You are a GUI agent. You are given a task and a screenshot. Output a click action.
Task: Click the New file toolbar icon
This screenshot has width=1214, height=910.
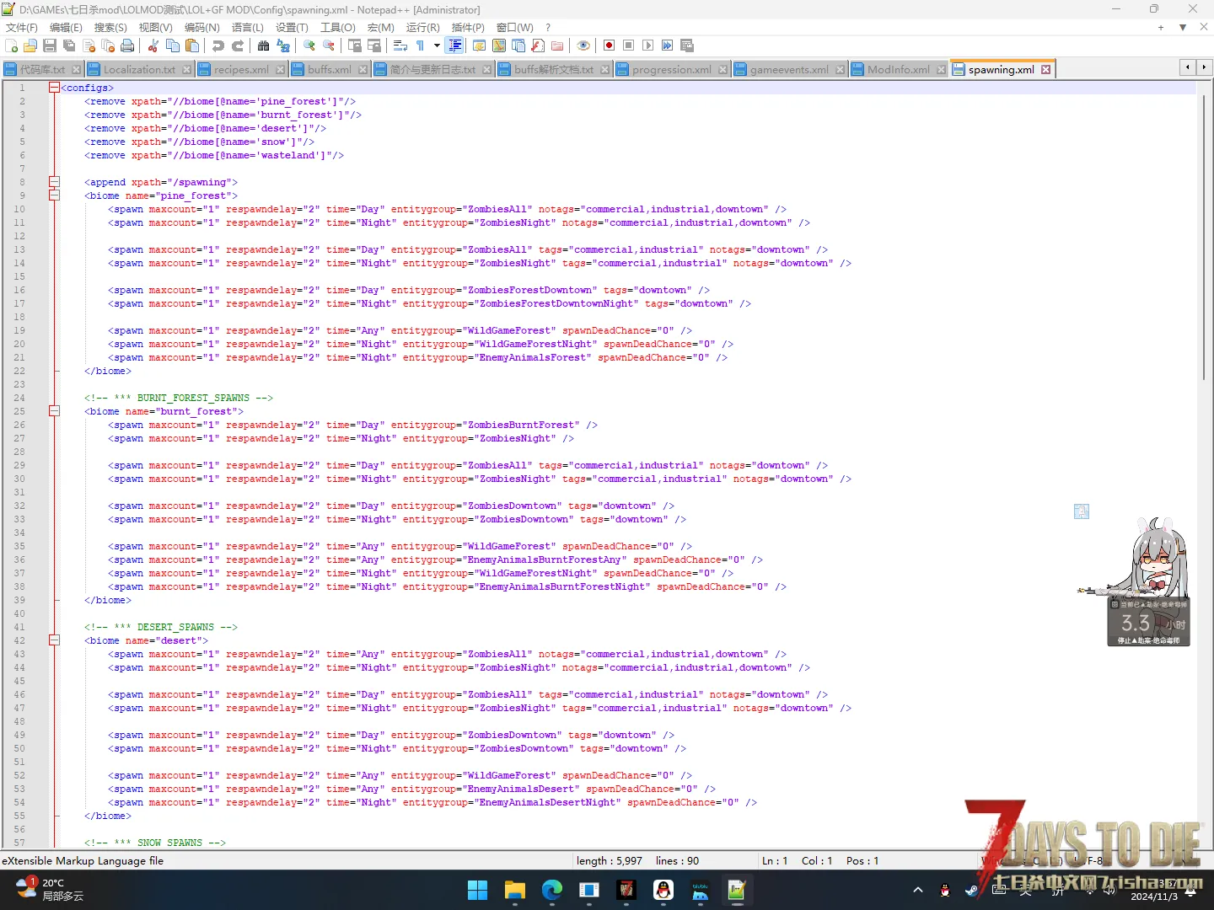(11, 45)
